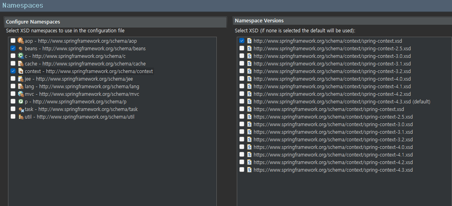
Task: Select the http 'spring-context-4.0.xsd' row text
Action: pyautogui.click(x=332, y=79)
